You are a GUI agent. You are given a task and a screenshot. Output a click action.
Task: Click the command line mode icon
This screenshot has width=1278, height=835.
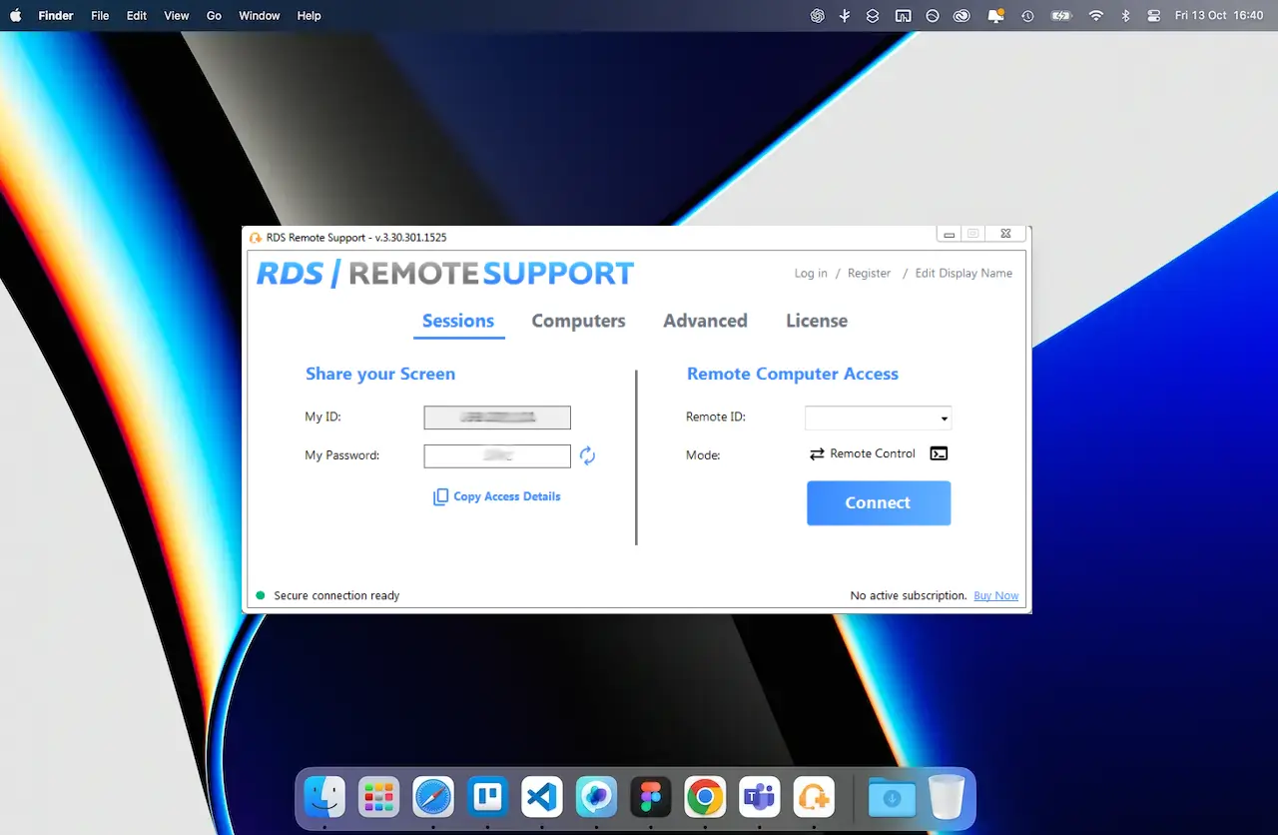939,453
